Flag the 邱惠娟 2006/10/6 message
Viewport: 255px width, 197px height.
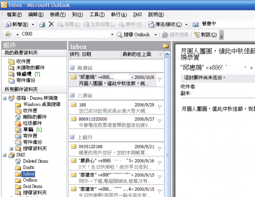(x=160, y=79)
